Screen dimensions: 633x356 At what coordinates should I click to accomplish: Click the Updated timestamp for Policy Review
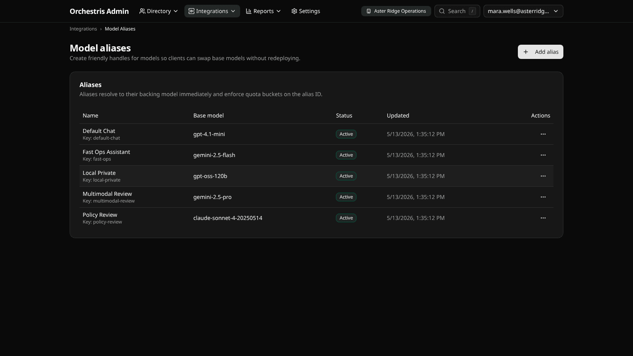click(x=416, y=218)
